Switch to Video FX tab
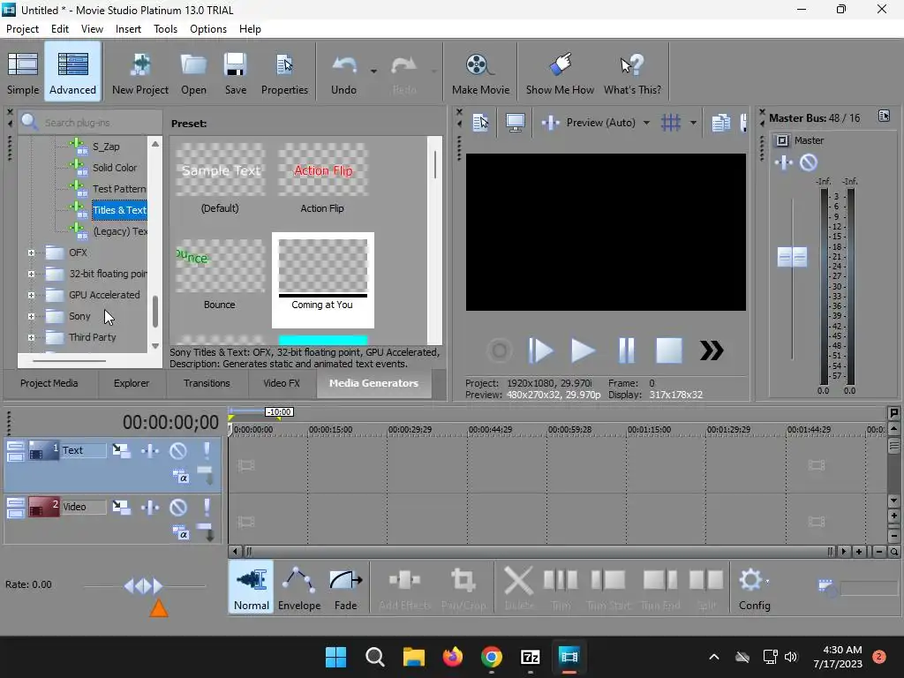The width and height of the screenshot is (904, 678). 282,383
